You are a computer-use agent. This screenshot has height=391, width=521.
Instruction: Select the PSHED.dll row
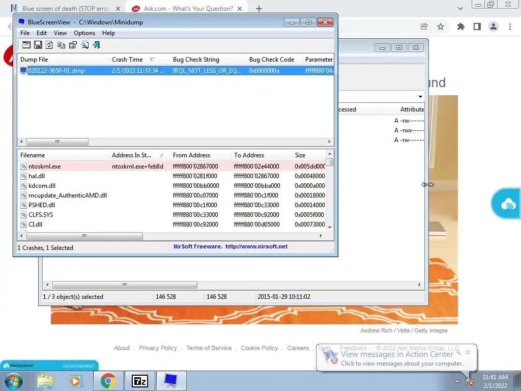pos(172,205)
